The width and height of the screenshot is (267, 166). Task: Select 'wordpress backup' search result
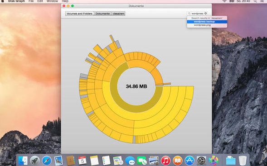click(x=207, y=22)
